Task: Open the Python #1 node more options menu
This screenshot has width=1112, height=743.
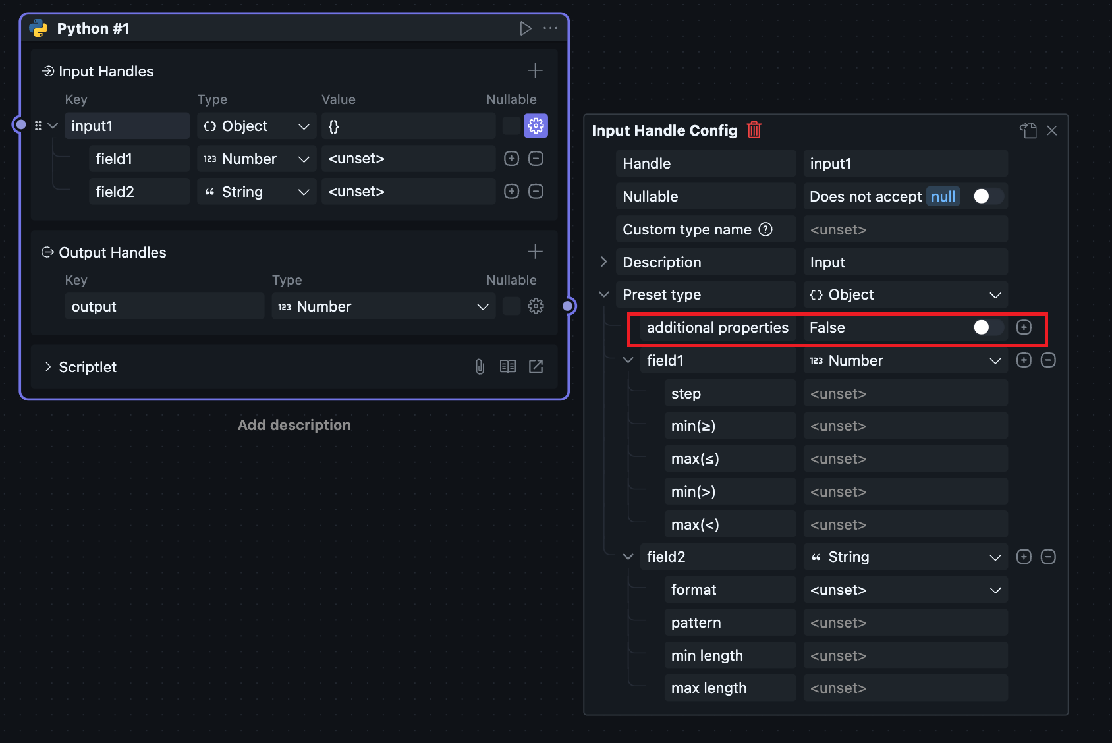Action: coord(550,28)
